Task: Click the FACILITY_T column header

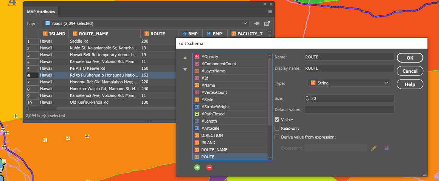Action: (x=247, y=34)
